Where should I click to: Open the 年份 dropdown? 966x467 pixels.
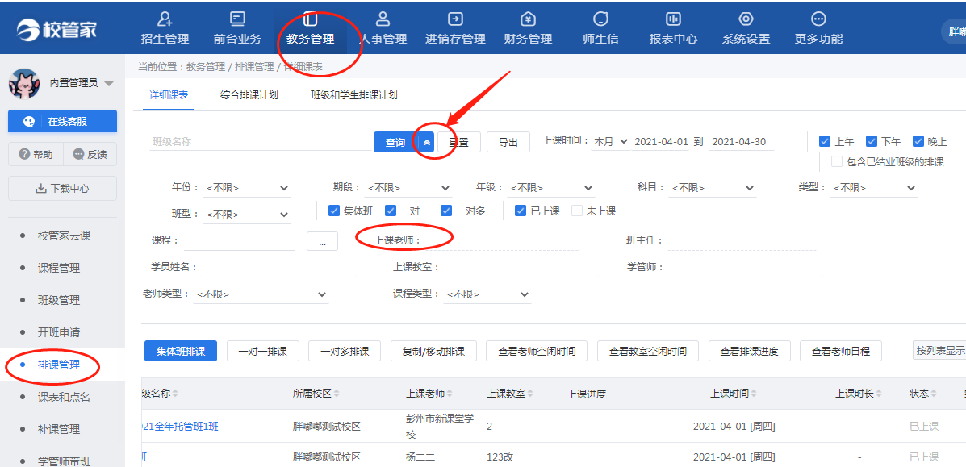[246, 188]
